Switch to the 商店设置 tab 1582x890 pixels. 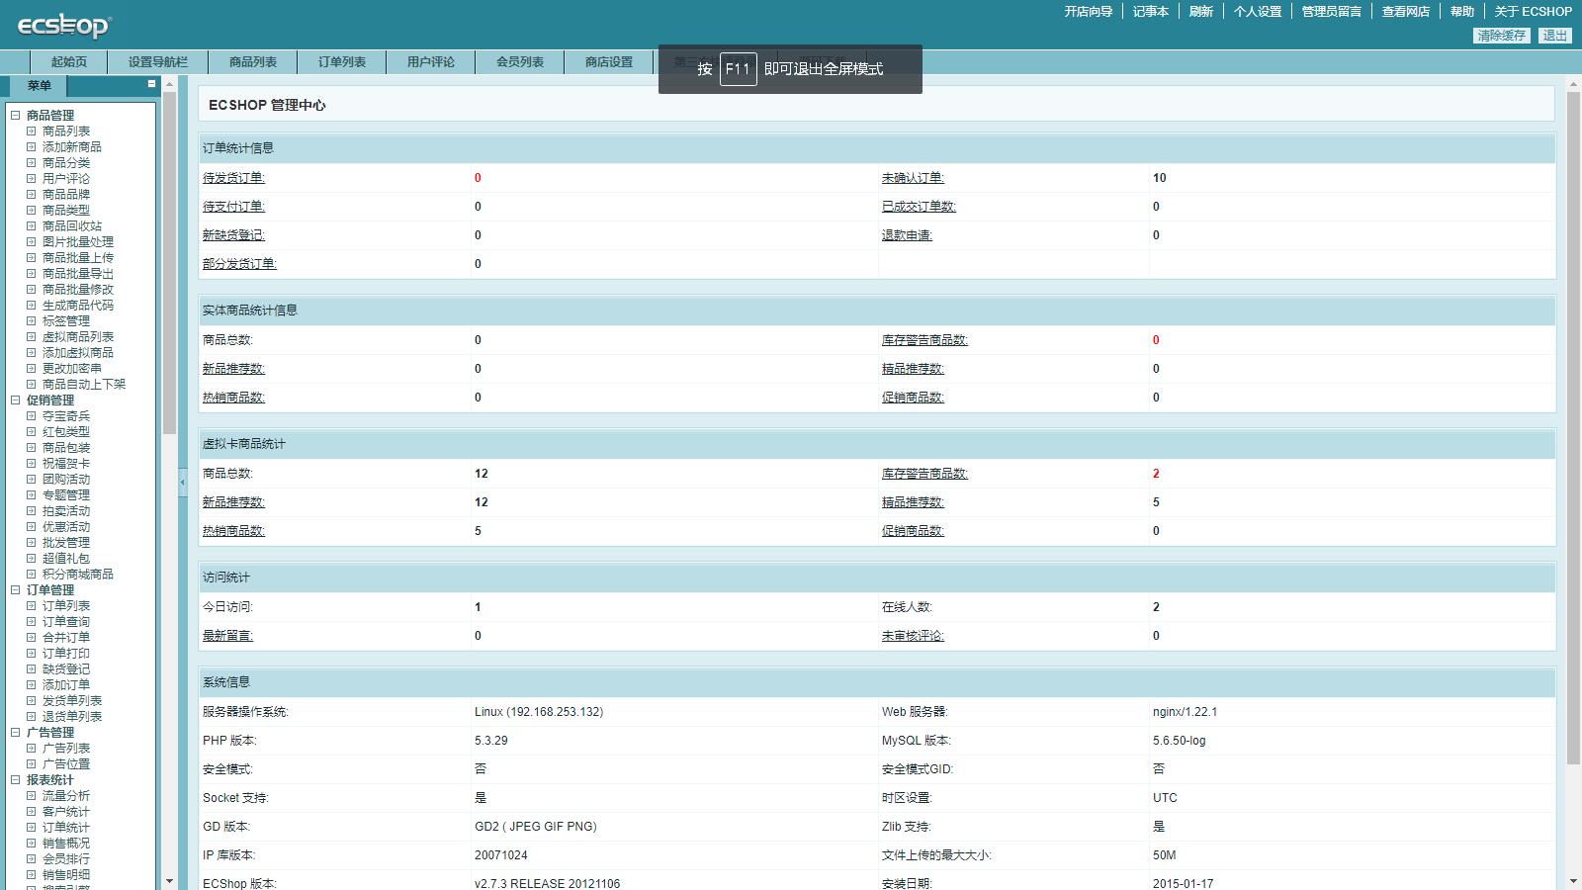click(x=609, y=62)
